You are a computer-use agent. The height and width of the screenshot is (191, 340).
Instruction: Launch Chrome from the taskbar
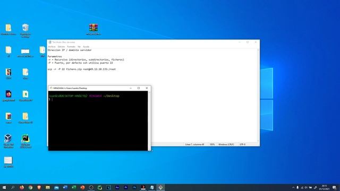tap(30, 187)
